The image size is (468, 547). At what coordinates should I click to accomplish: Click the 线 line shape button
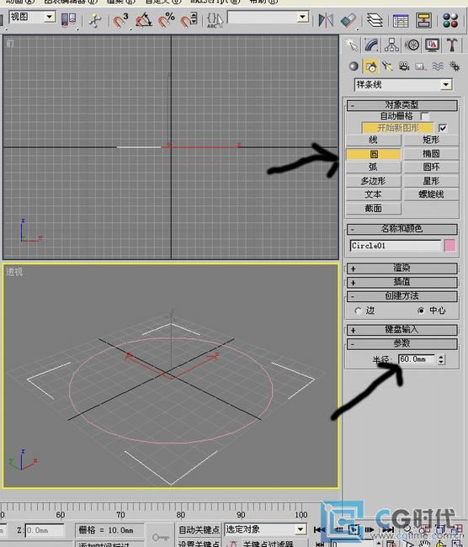(x=374, y=141)
